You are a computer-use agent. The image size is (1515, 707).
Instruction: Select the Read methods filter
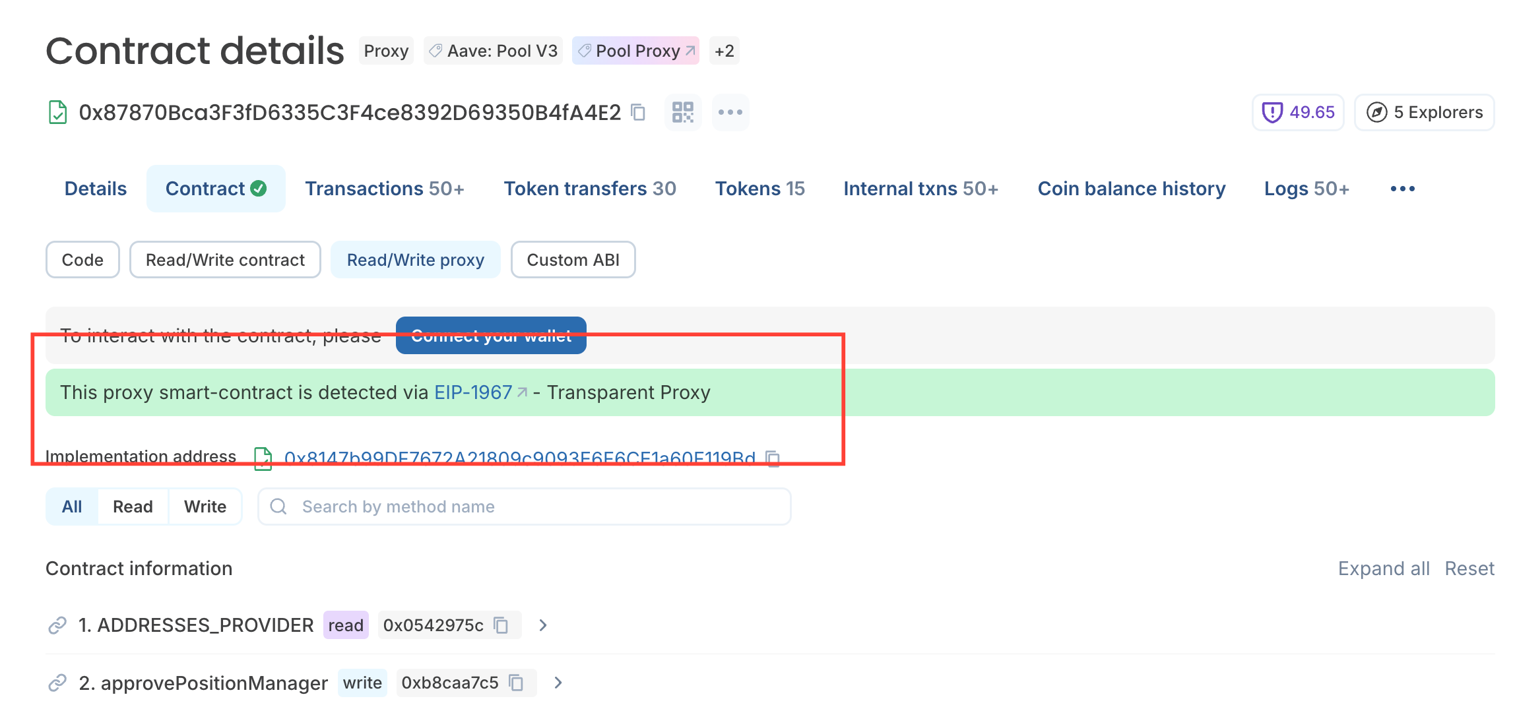coord(133,506)
